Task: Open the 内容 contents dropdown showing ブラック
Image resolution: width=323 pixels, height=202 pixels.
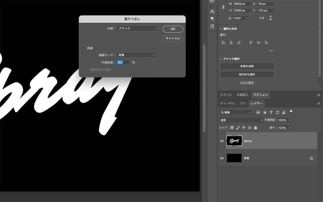Action: click(x=137, y=28)
